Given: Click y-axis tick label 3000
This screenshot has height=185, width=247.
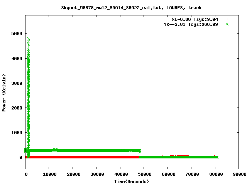Looking at the screenshot, I should 17,83.
